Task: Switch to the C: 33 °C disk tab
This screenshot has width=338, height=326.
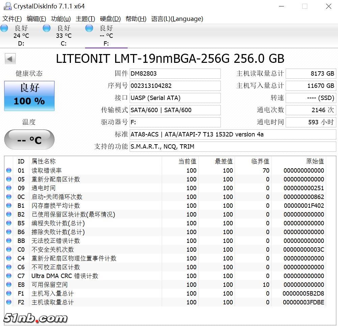Action: click(63, 35)
